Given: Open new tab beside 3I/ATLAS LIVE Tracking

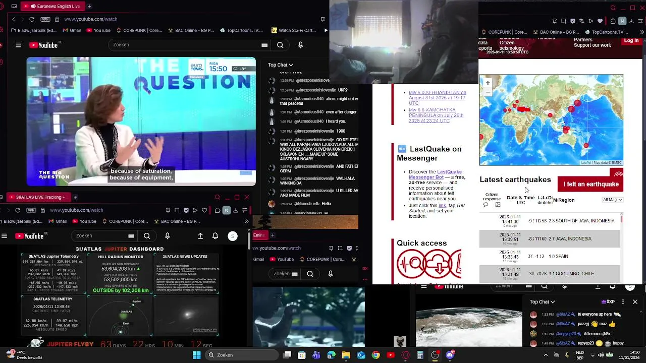Looking at the screenshot, I should 75,197.
